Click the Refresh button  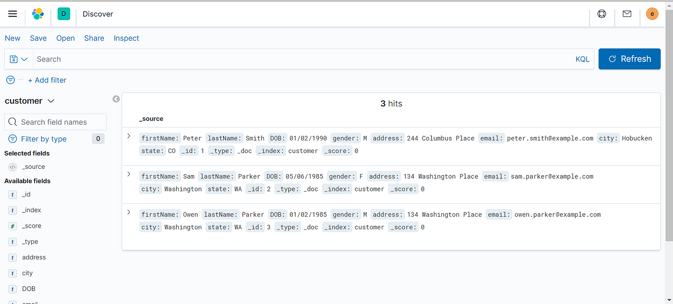point(630,59)
